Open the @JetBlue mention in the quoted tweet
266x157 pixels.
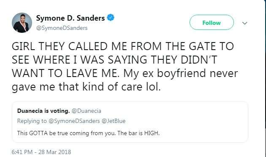click(x=114, y=121)
